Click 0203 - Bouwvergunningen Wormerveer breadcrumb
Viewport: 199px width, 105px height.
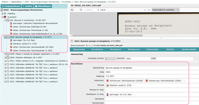pyautogui.click(x=42, y=2)
